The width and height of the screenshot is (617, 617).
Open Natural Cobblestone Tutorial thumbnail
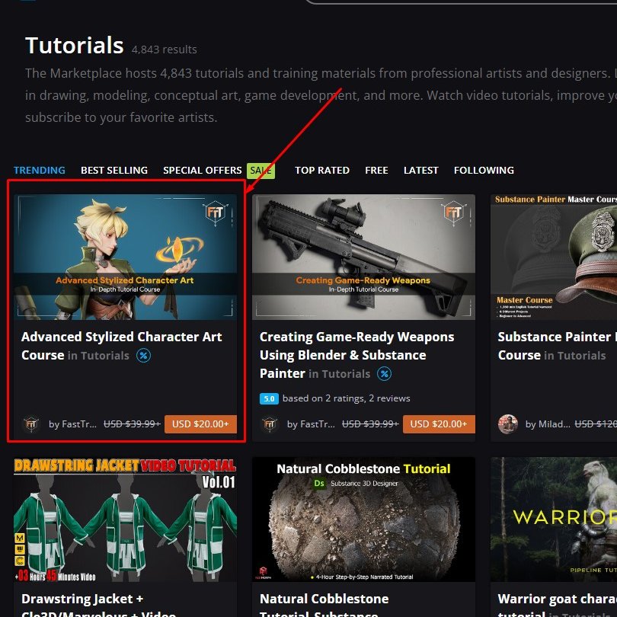click(363, 519)
